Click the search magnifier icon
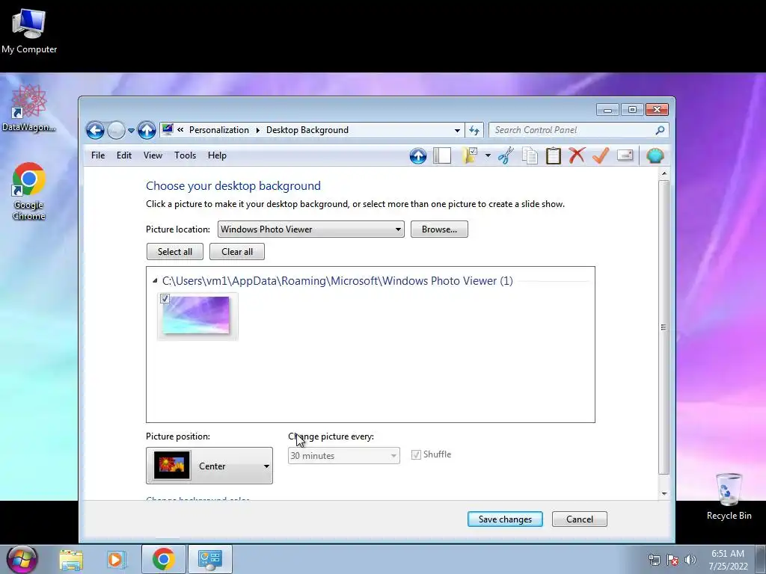 point(660,130)
